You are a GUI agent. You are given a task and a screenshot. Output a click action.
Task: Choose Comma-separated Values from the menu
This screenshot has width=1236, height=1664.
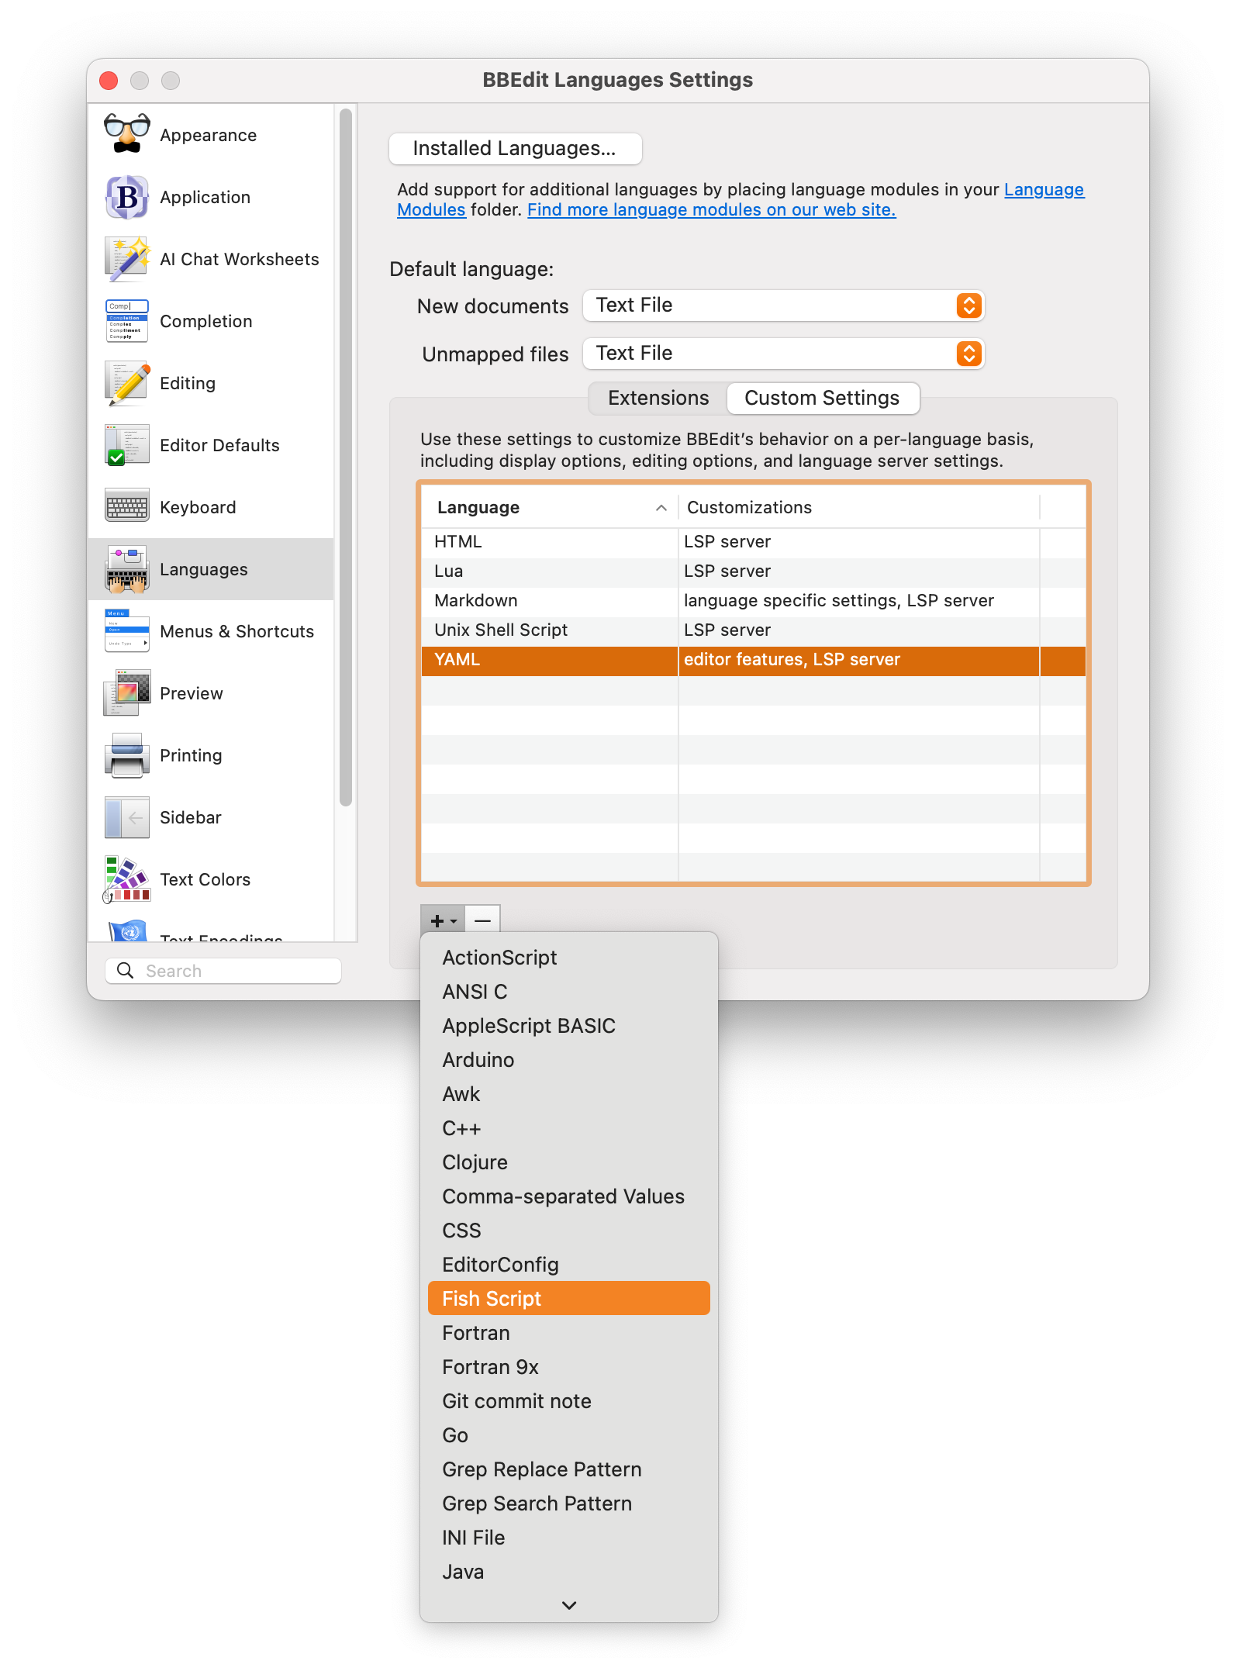pos(569,1196)
